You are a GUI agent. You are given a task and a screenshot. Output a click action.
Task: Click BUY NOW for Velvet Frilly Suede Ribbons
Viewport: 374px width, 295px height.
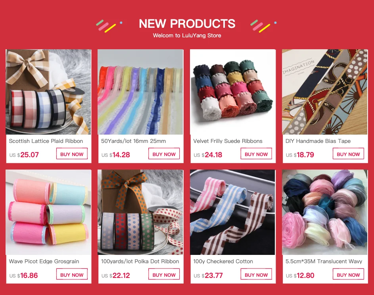(256, 154)
